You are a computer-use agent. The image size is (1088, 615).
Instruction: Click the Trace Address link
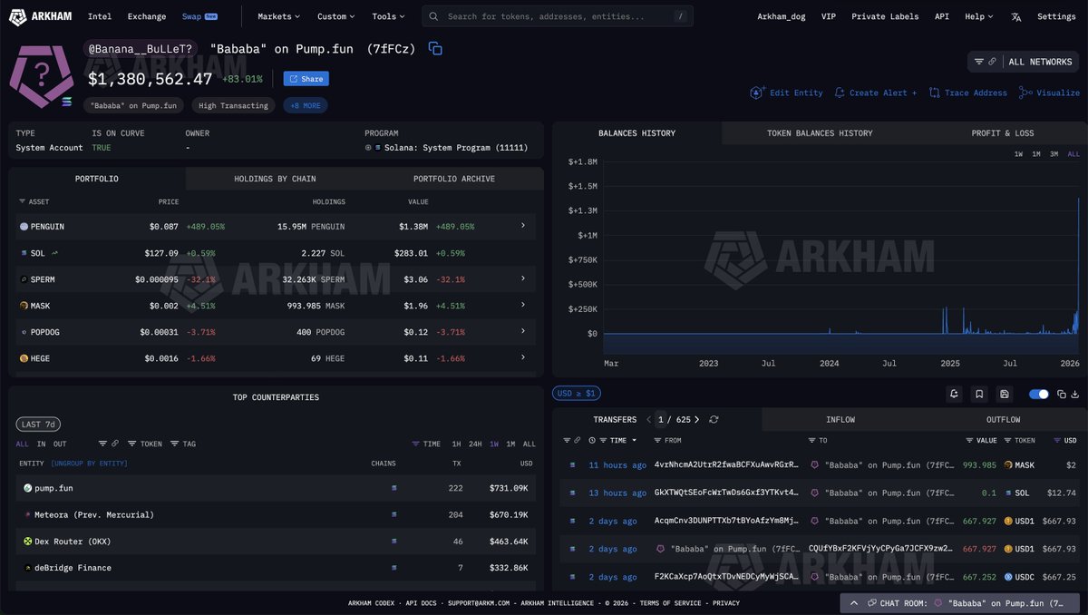tap(967, 93)
